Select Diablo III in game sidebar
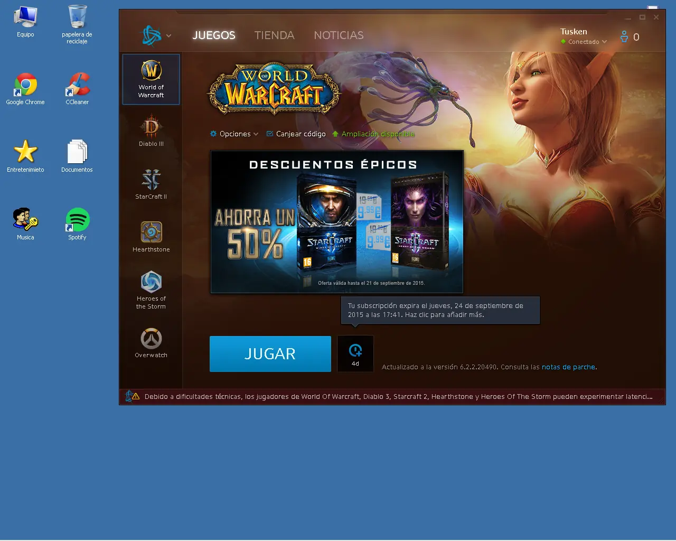 (151, 131)
